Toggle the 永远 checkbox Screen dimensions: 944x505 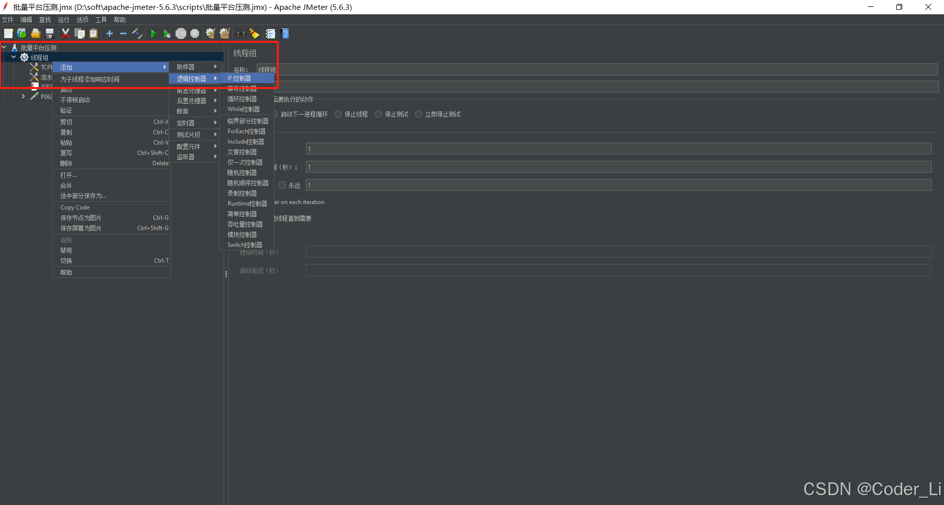point(282,185)
